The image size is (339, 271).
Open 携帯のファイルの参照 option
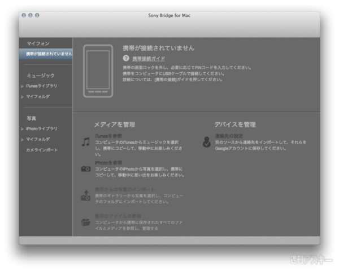point(118,216)
